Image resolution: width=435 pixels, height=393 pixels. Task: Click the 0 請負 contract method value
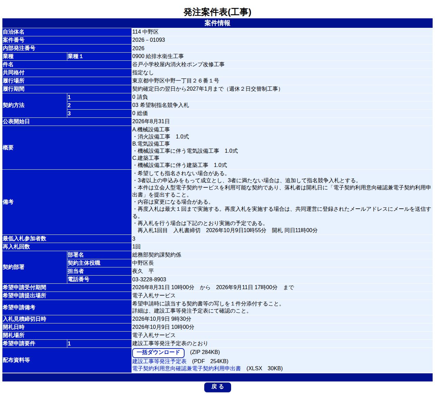click(x=140, y=97)
